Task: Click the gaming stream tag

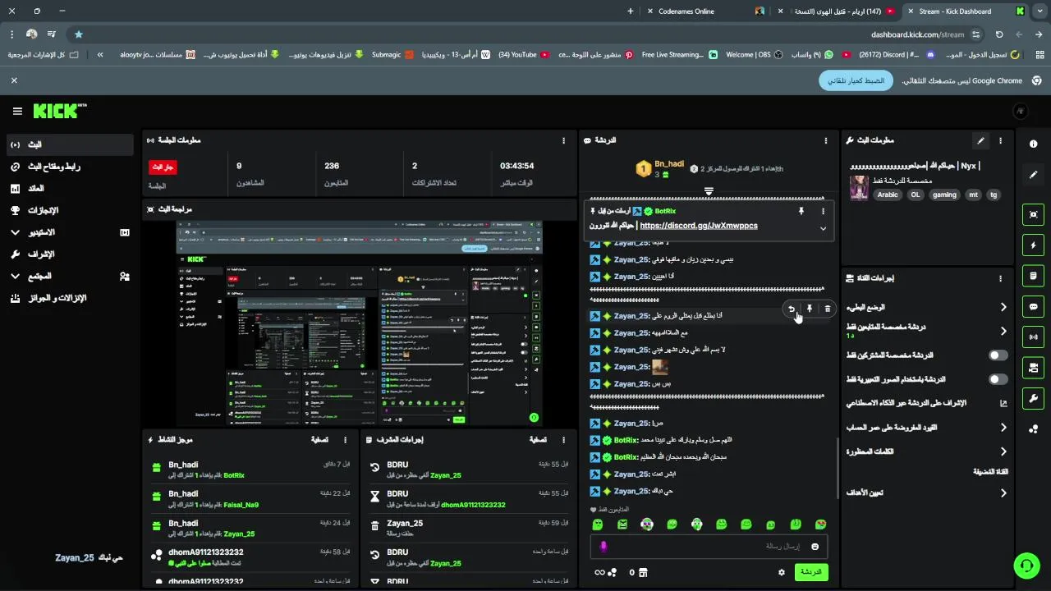Action: point(944,195)
